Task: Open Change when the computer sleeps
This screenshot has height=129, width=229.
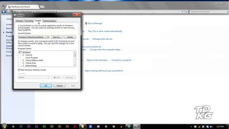Action: click(105, 49)
